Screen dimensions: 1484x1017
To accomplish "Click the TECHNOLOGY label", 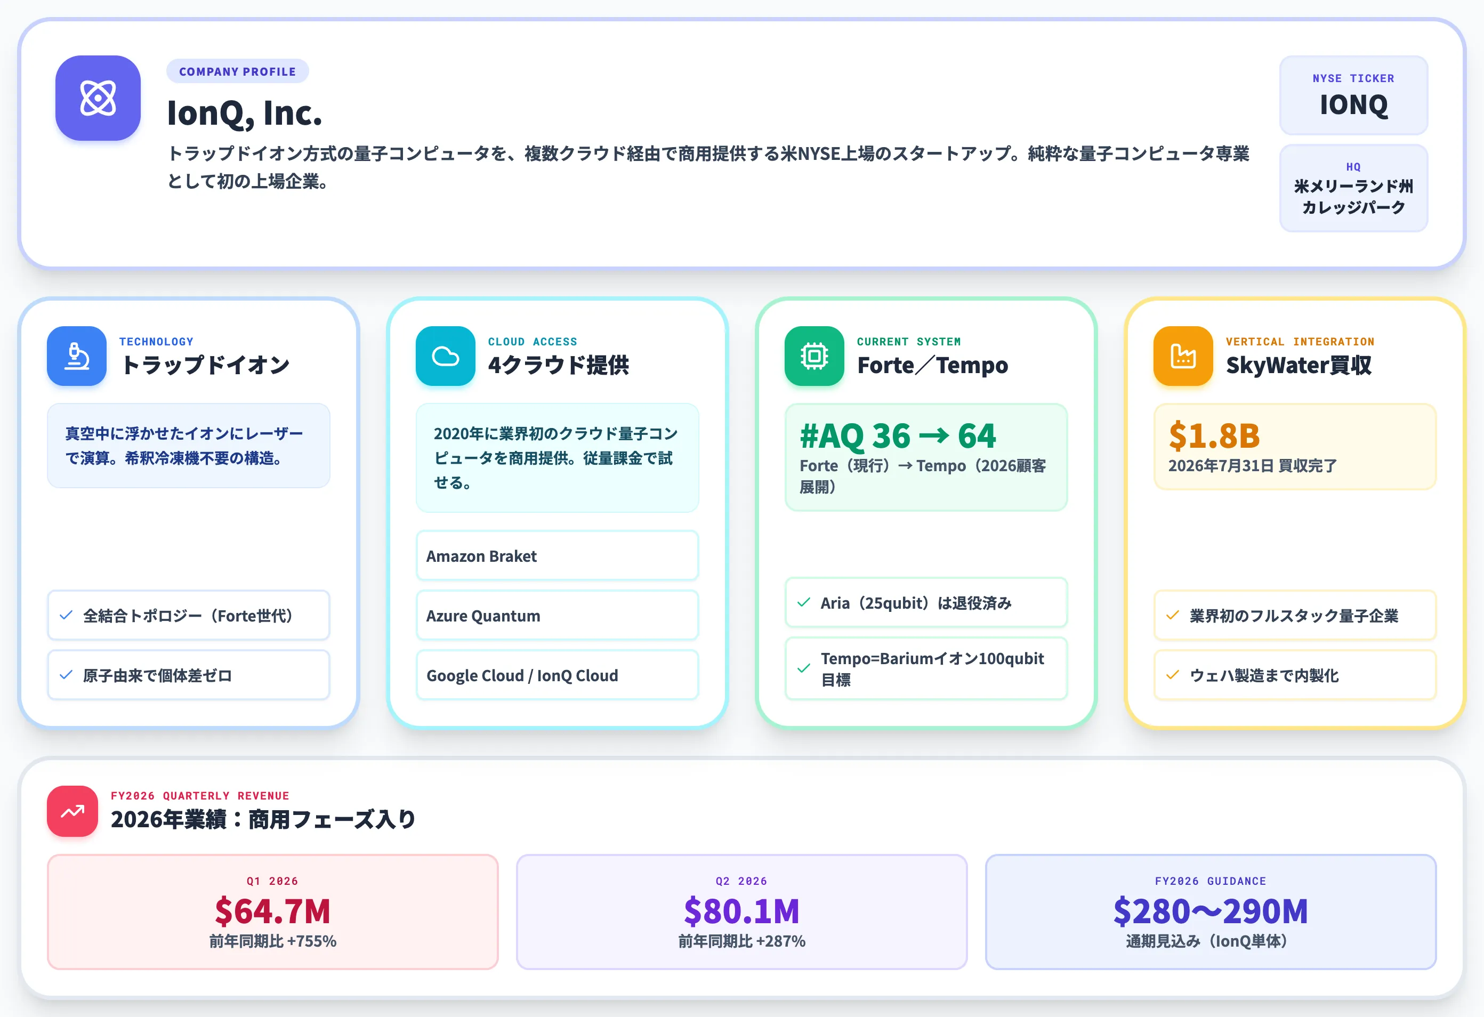I will [x=156, y=342].
